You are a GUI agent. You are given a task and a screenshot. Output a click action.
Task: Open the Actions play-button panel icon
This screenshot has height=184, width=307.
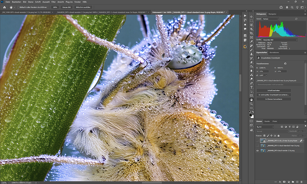coord(245,16)
